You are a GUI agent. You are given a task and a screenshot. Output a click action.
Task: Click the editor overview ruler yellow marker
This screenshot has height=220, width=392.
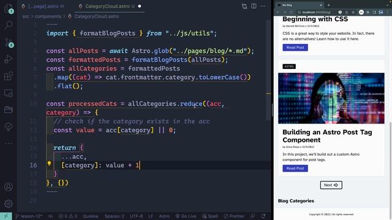pyautogui.click(x=268, y=94)
